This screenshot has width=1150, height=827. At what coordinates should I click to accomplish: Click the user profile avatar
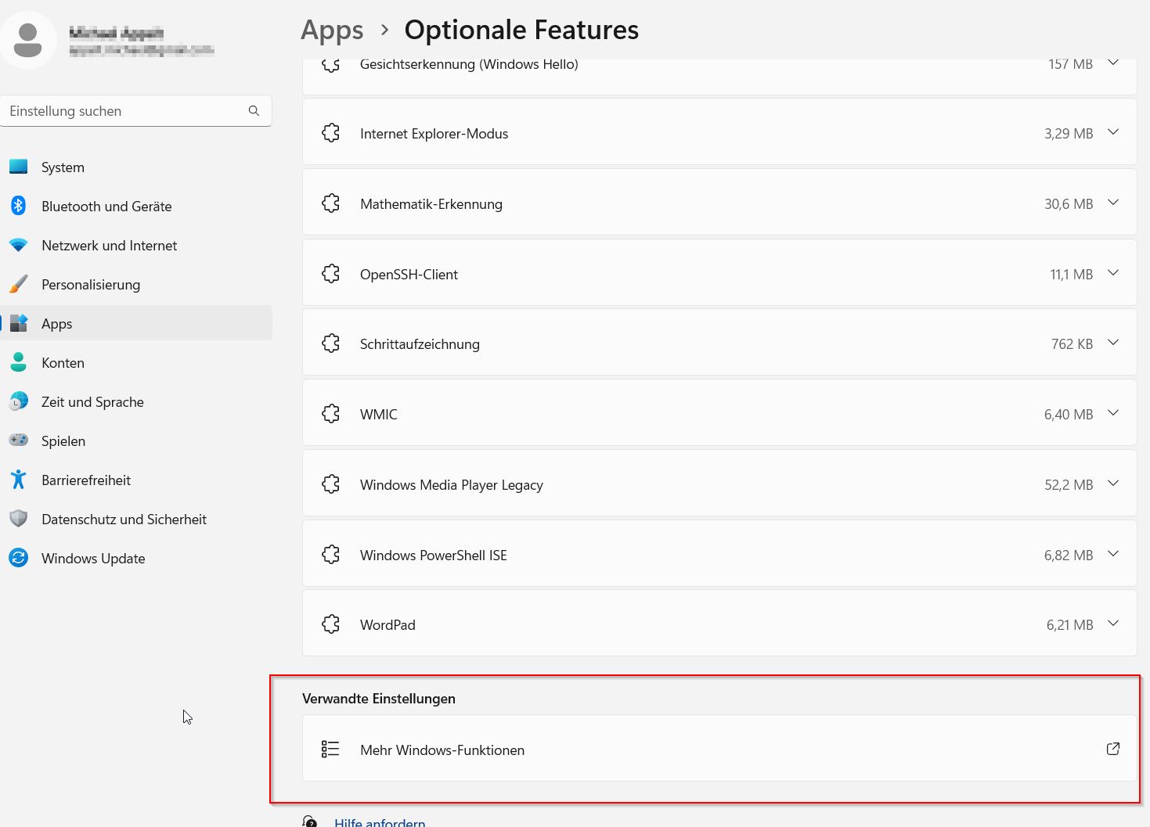click(x=28, y=40)
